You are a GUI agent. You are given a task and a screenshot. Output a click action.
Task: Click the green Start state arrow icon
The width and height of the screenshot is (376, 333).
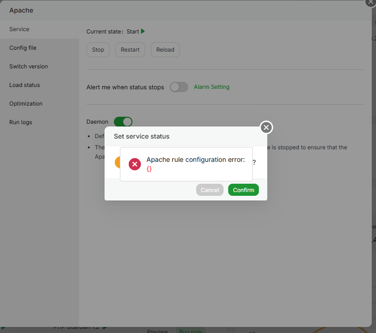pos(143,32)
